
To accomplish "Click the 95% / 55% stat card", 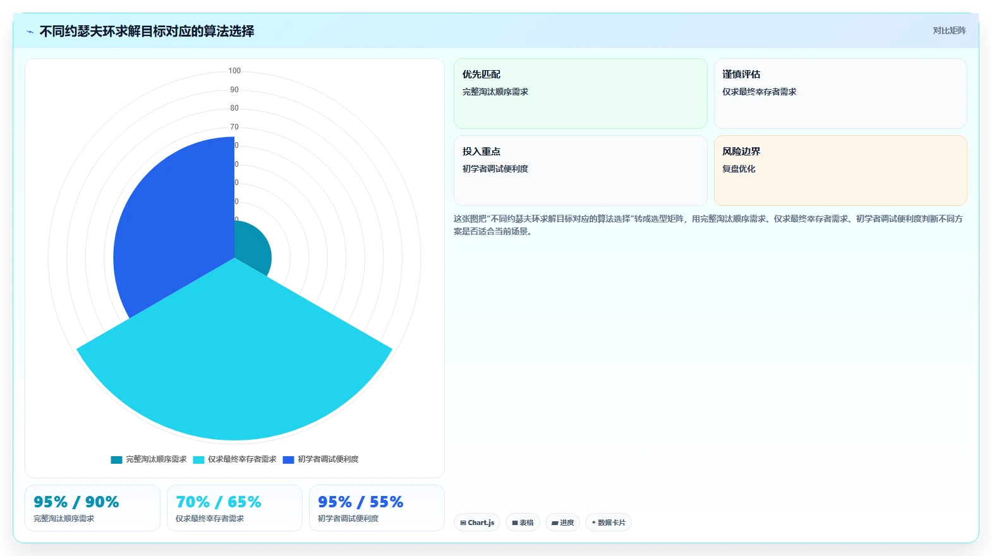I will [377, 508].
